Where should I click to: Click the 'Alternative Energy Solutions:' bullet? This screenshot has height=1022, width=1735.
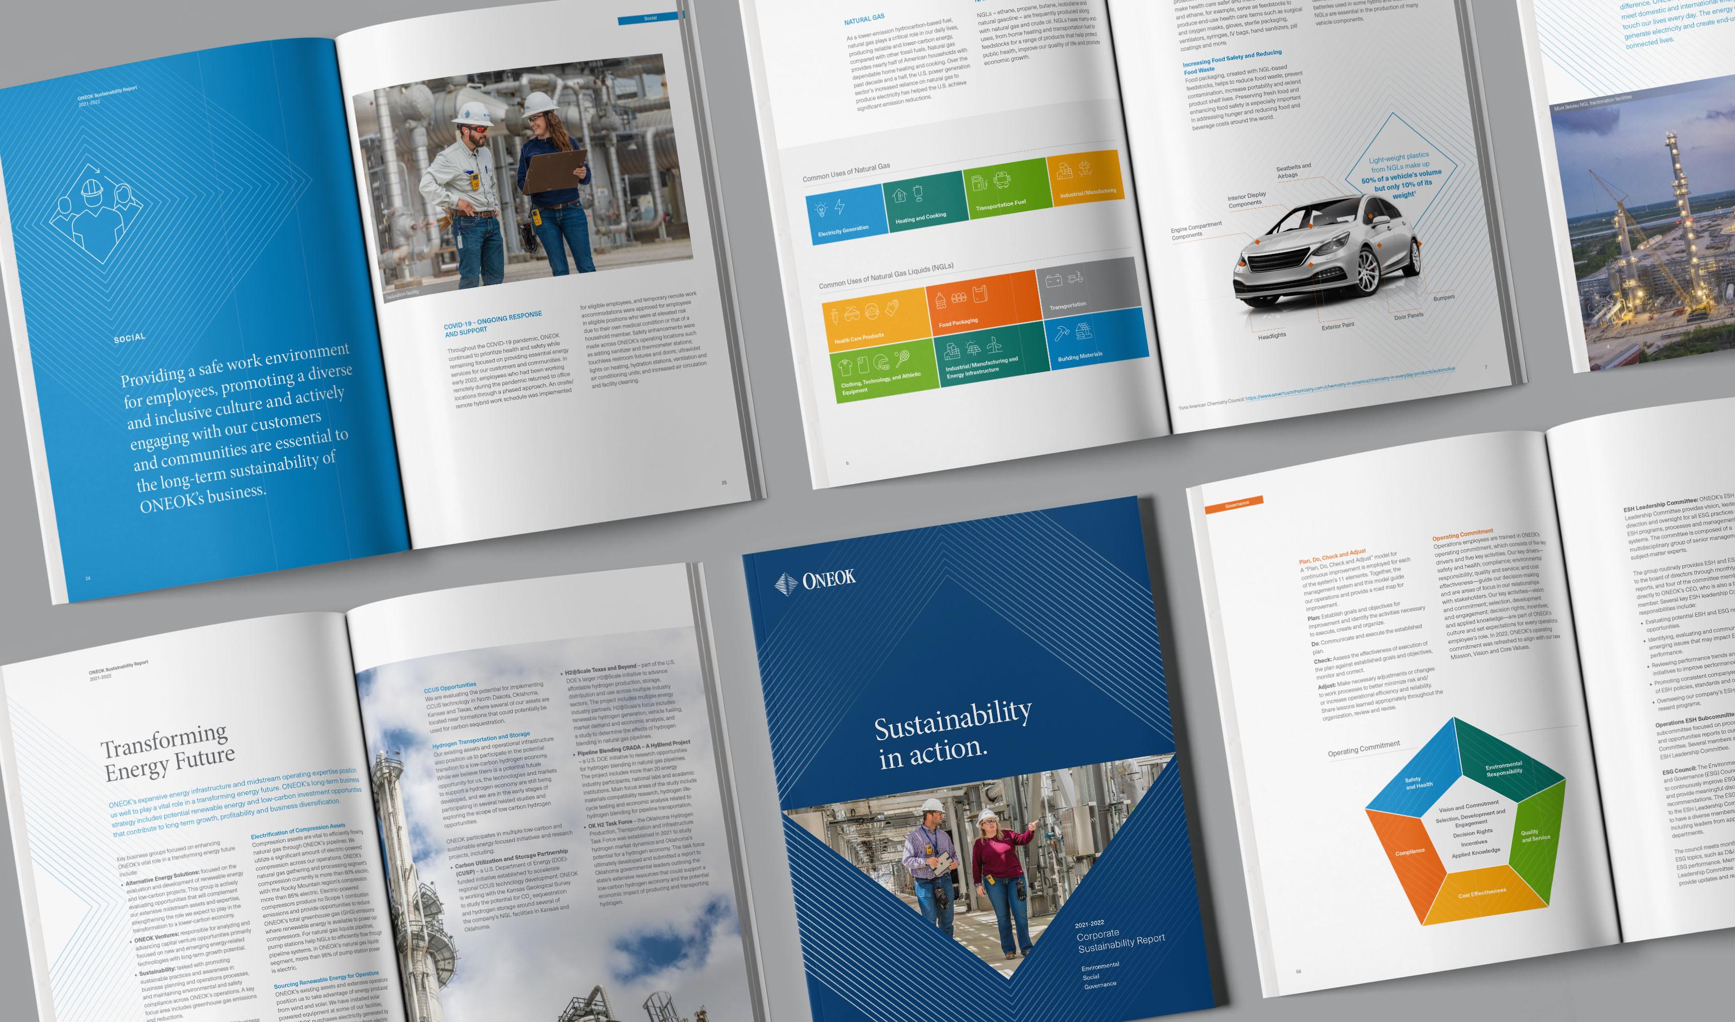click(x=163, y=877)
